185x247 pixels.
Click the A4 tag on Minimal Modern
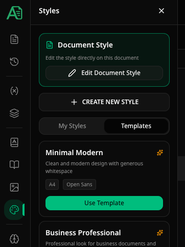52,185
